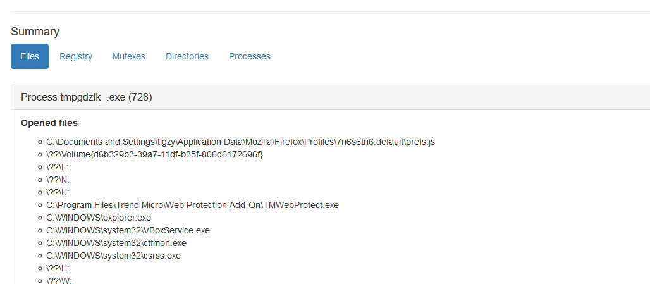Screen dimensions: 650x284
Task: Switch to the Registry tab
Action: (x=76, y=56)
